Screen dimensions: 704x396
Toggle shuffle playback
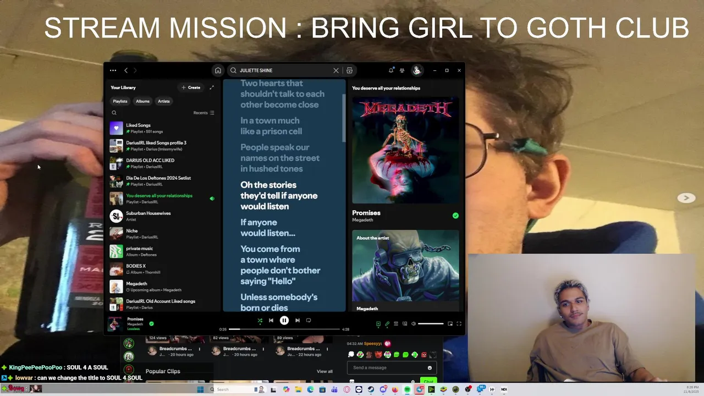(260, 321)
